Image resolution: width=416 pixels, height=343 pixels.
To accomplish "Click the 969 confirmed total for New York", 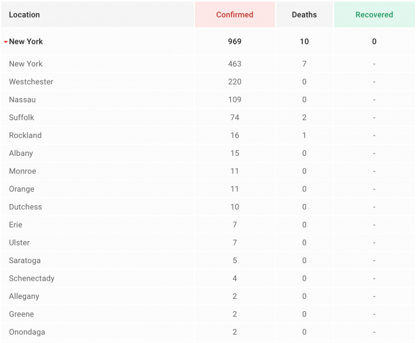I will [x=235, y=42].
